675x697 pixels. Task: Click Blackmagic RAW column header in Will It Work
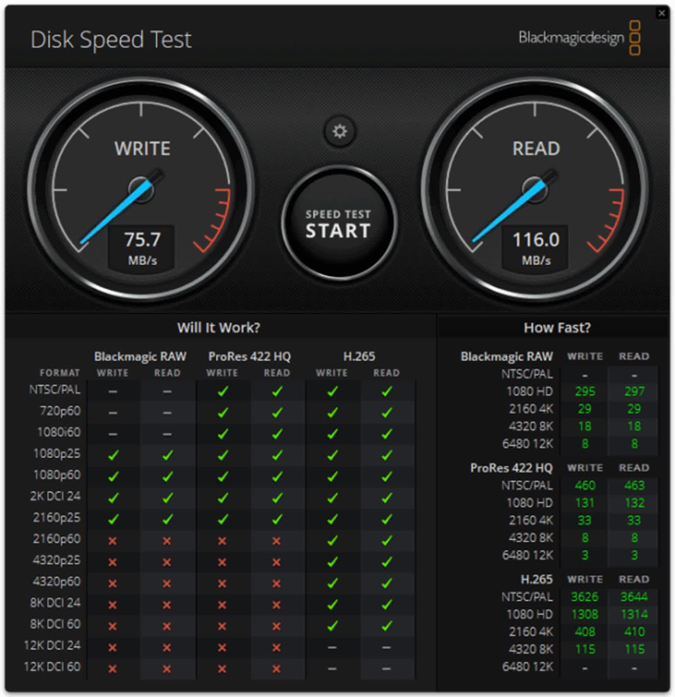coord(140,356)
